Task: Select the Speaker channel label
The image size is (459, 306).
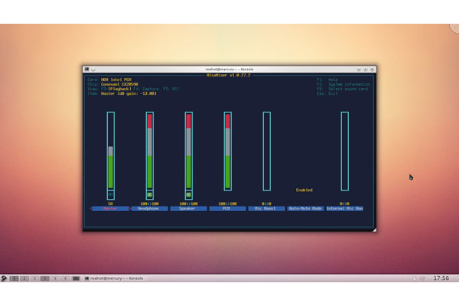Action: click(x=188, y=209)
